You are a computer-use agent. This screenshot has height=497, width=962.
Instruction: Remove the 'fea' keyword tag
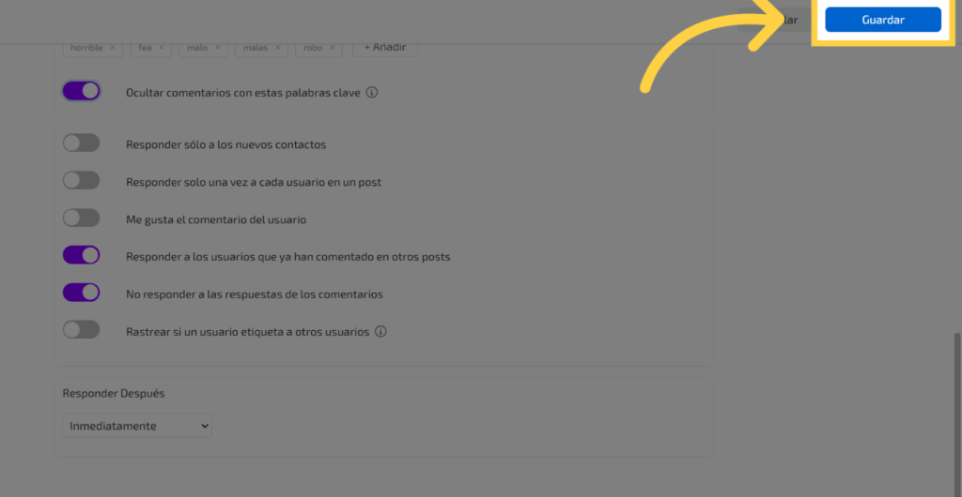pyautogui.click(x=161, y=48)
